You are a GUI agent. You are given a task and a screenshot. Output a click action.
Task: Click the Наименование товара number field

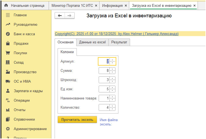click(104, 98)
